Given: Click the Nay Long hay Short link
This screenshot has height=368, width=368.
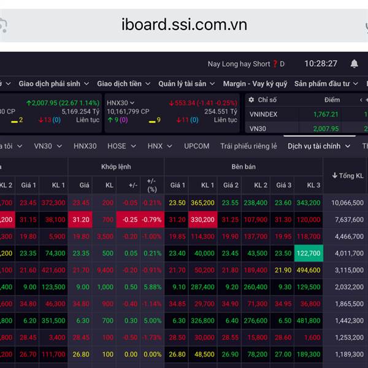Looking at the screenshot, I should [x=239, y=64].
